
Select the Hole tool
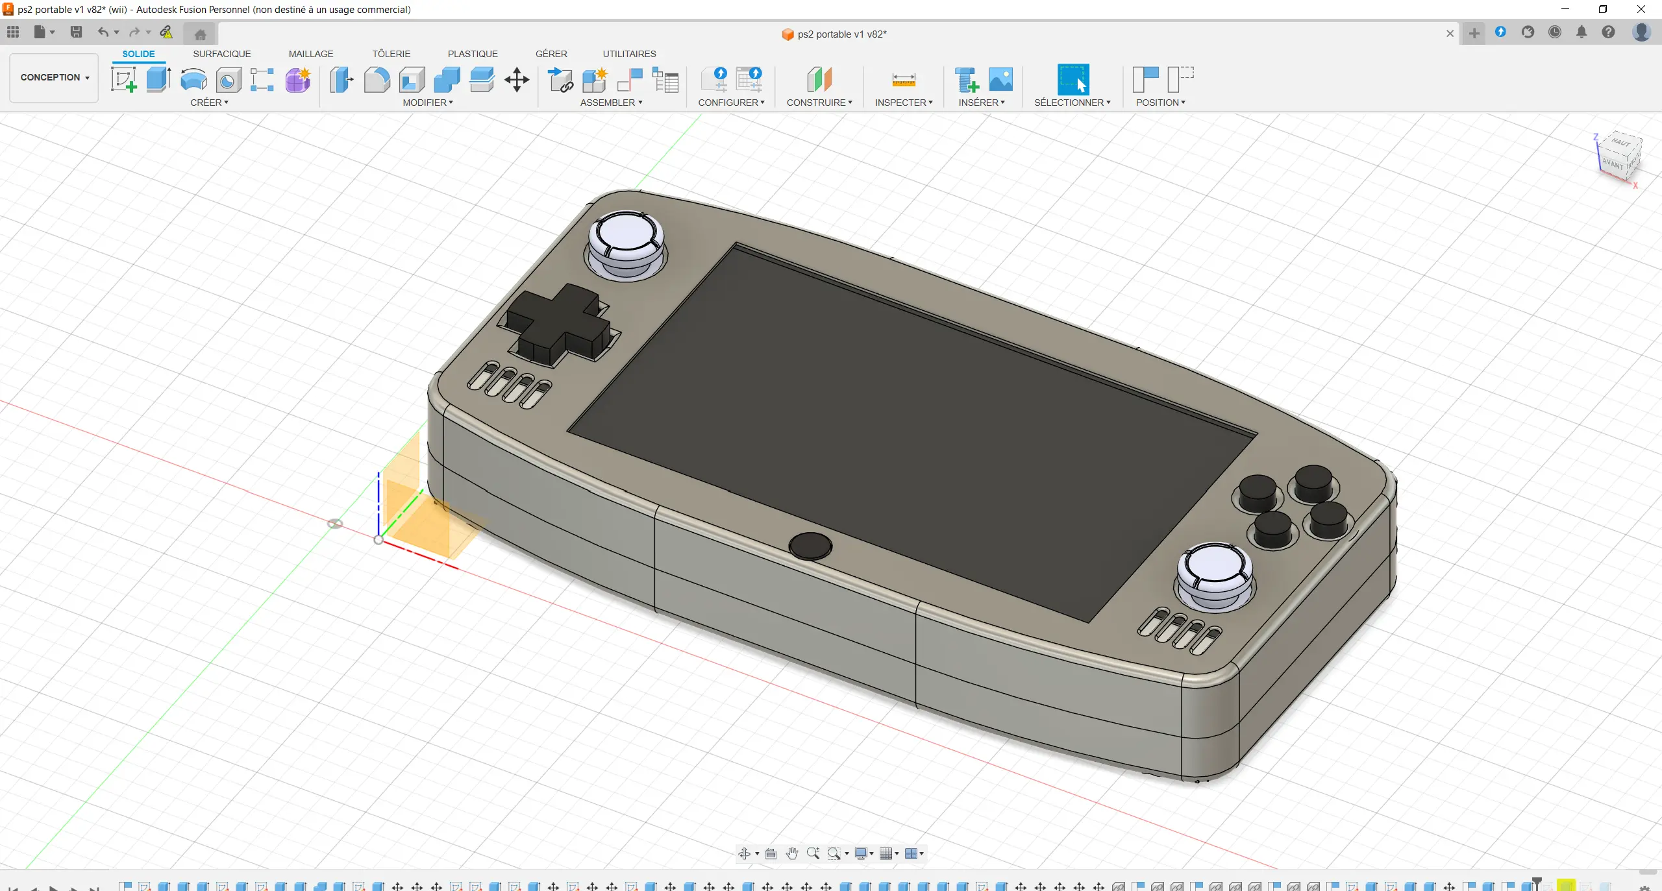(x=229, y=80)
